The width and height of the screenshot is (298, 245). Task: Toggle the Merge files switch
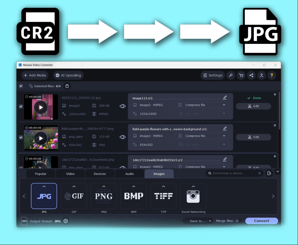point(238,221)
